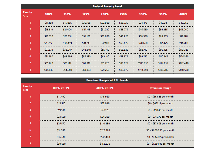Image resolution: width=211 pixels, height=150 pixels.
Task: Pick the $78.120 cell
Action: click(x=183, y=36)
